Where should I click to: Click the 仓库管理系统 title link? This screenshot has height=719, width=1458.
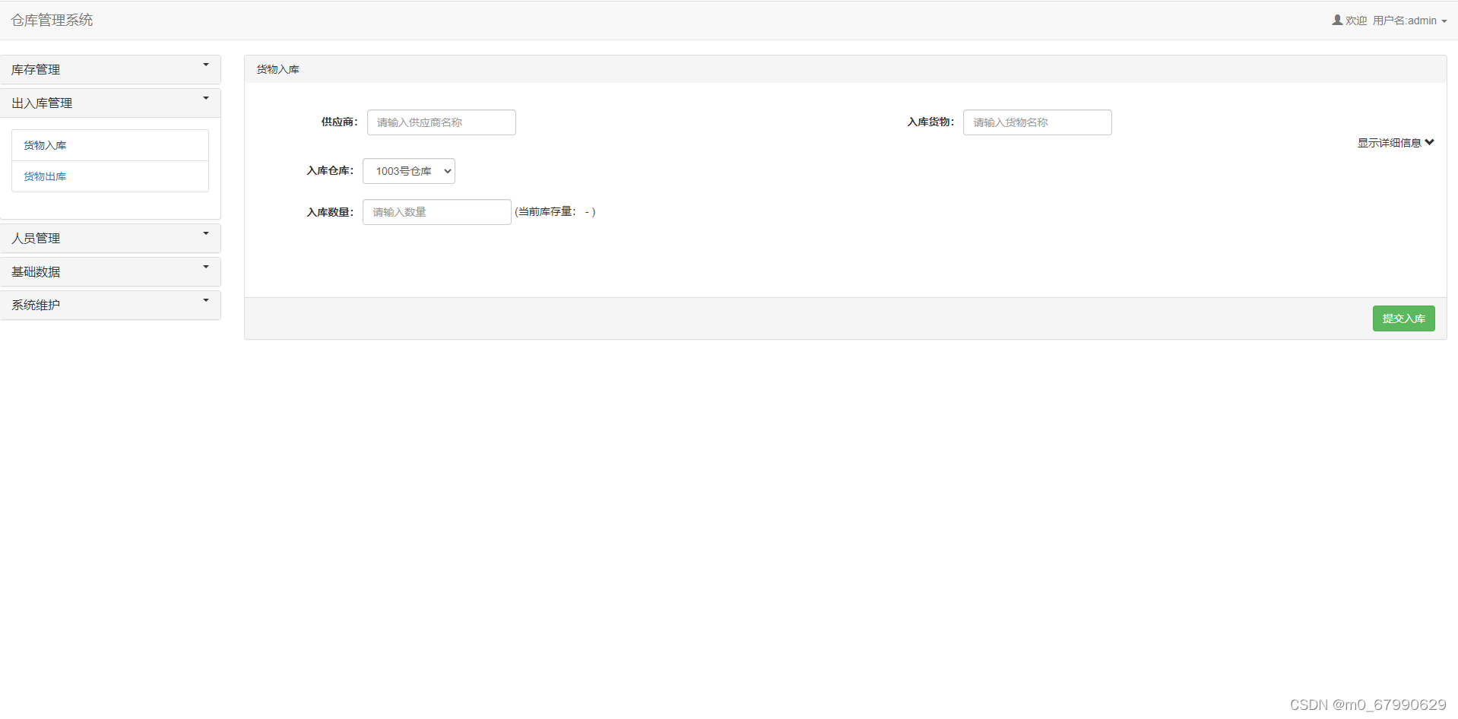pyautogui.click(x=52, y=20)
